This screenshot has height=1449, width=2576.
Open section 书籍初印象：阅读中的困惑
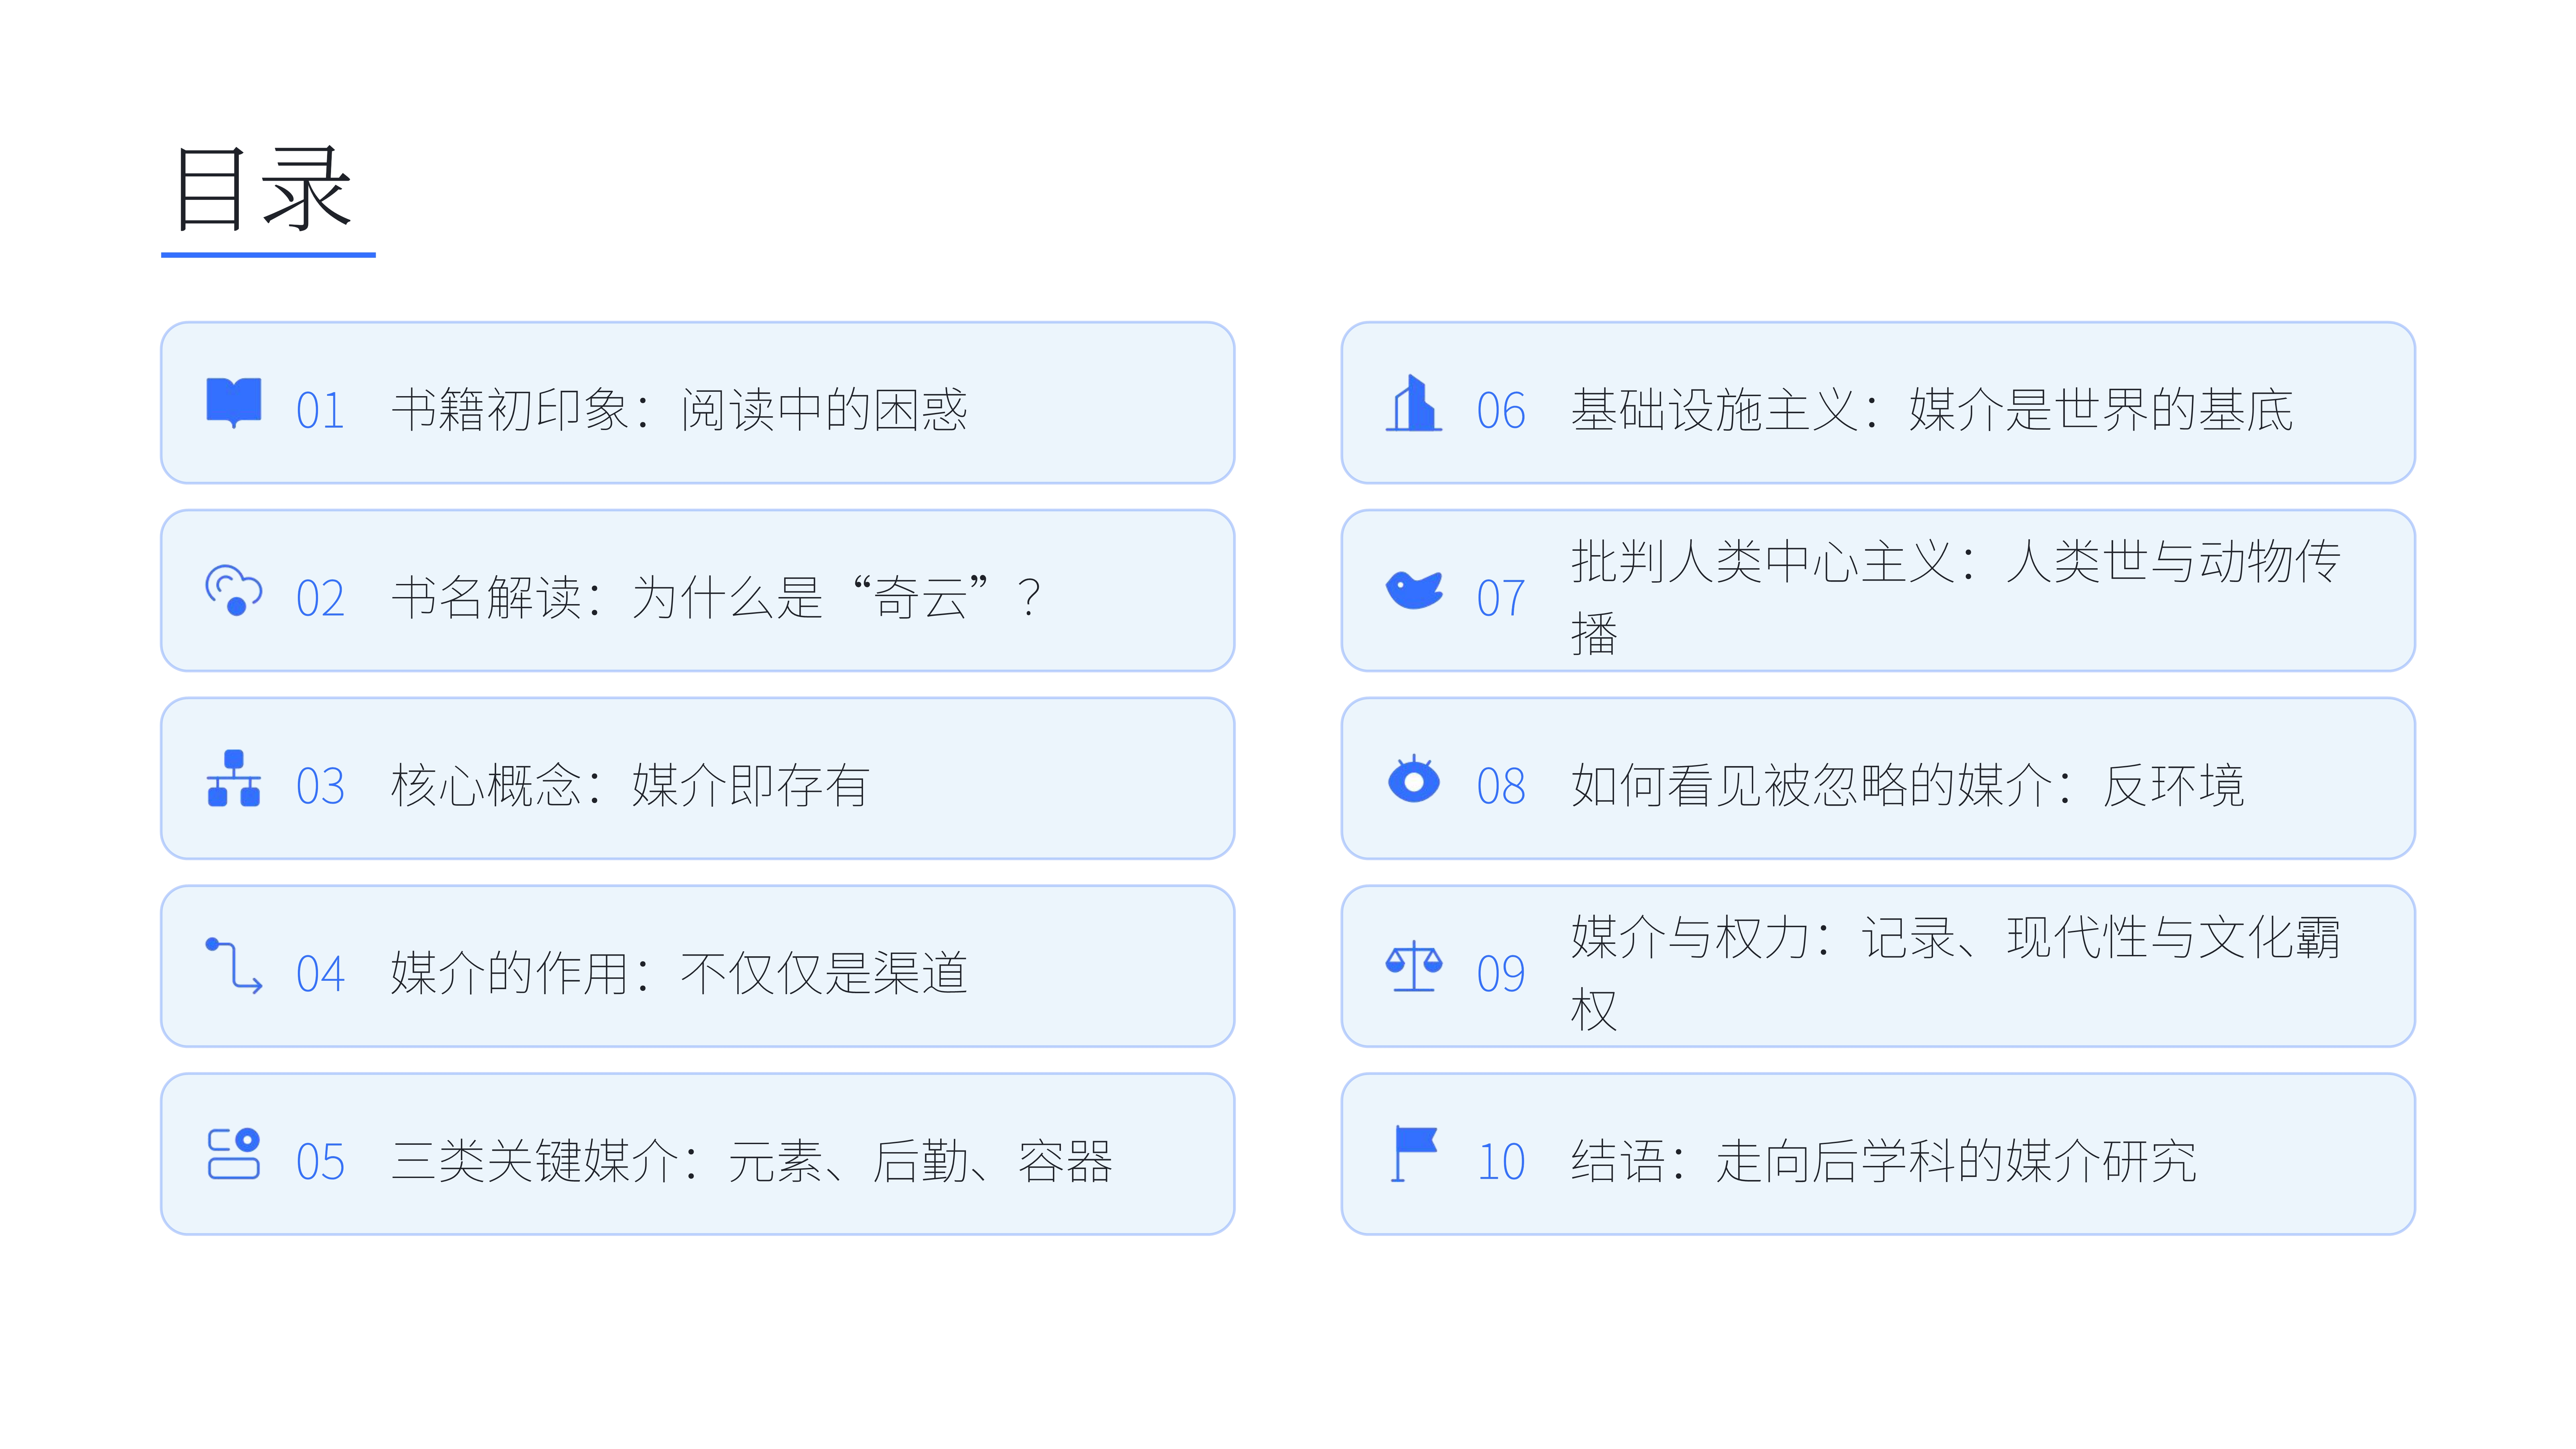[679, 410]
